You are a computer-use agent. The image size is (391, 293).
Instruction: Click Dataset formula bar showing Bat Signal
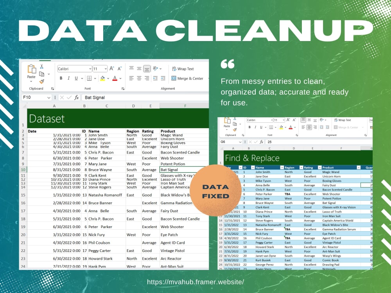point(145,97)
